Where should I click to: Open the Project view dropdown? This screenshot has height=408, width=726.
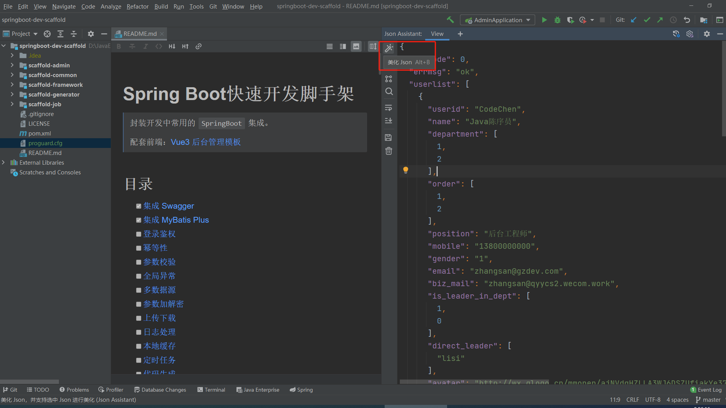21,34
